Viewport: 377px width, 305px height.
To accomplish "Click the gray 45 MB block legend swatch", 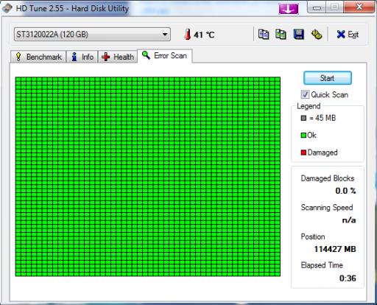I will coord(303,118).
